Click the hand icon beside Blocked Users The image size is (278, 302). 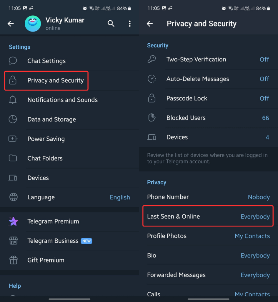152,118
